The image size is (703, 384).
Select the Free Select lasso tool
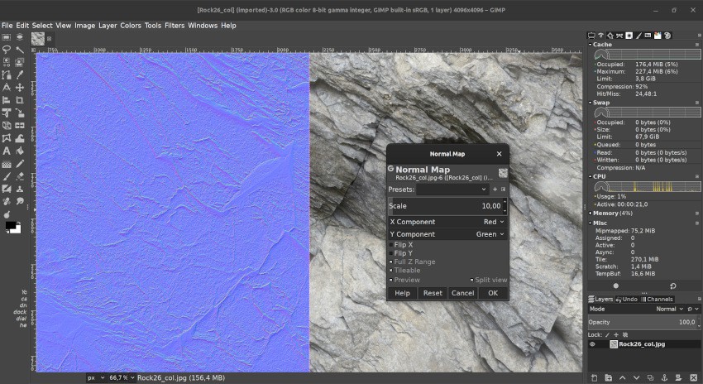7,50
